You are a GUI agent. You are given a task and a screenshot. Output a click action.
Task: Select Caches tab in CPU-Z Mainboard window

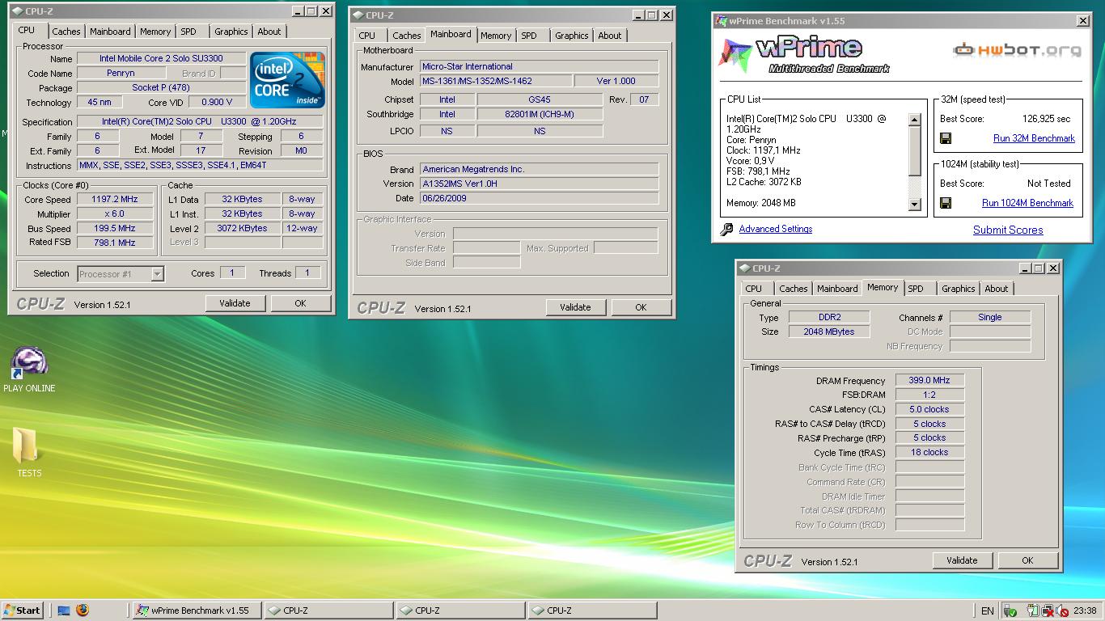[x=406, y=36]
